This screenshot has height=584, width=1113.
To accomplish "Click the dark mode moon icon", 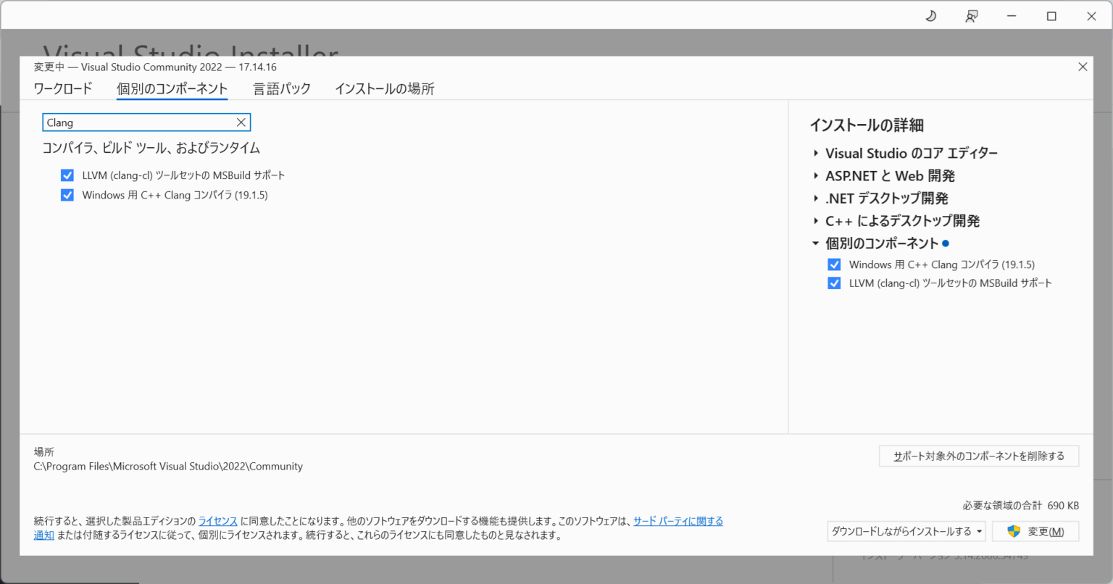I will point(931,16).
